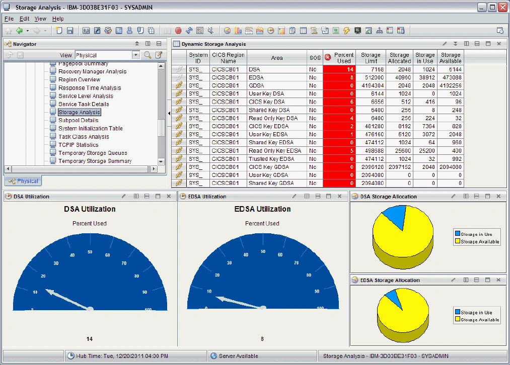This screenshot has width=510, height=365.
Task: Click link icon on the GDSA row
Action: (179, 85)
